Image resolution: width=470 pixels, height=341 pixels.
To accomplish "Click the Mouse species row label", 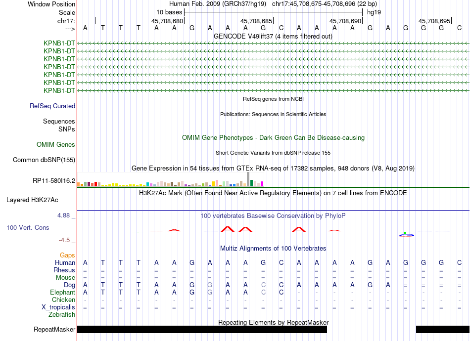I will pos(65,278).
